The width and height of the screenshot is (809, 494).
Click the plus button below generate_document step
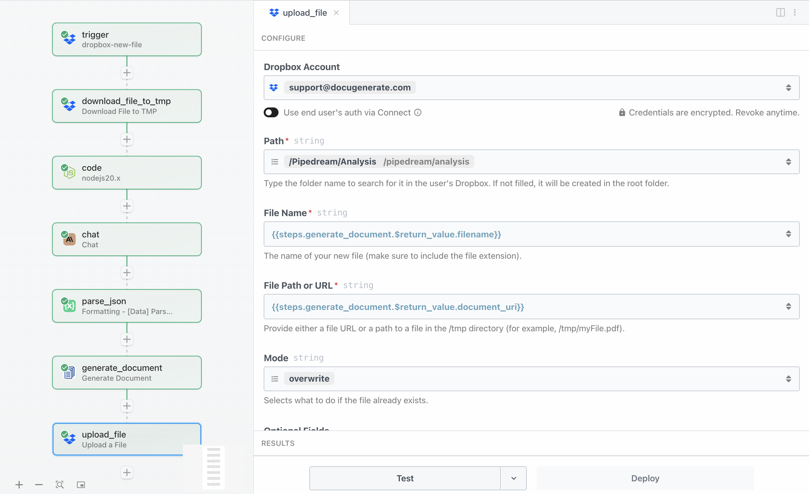[x=127, y=406]
